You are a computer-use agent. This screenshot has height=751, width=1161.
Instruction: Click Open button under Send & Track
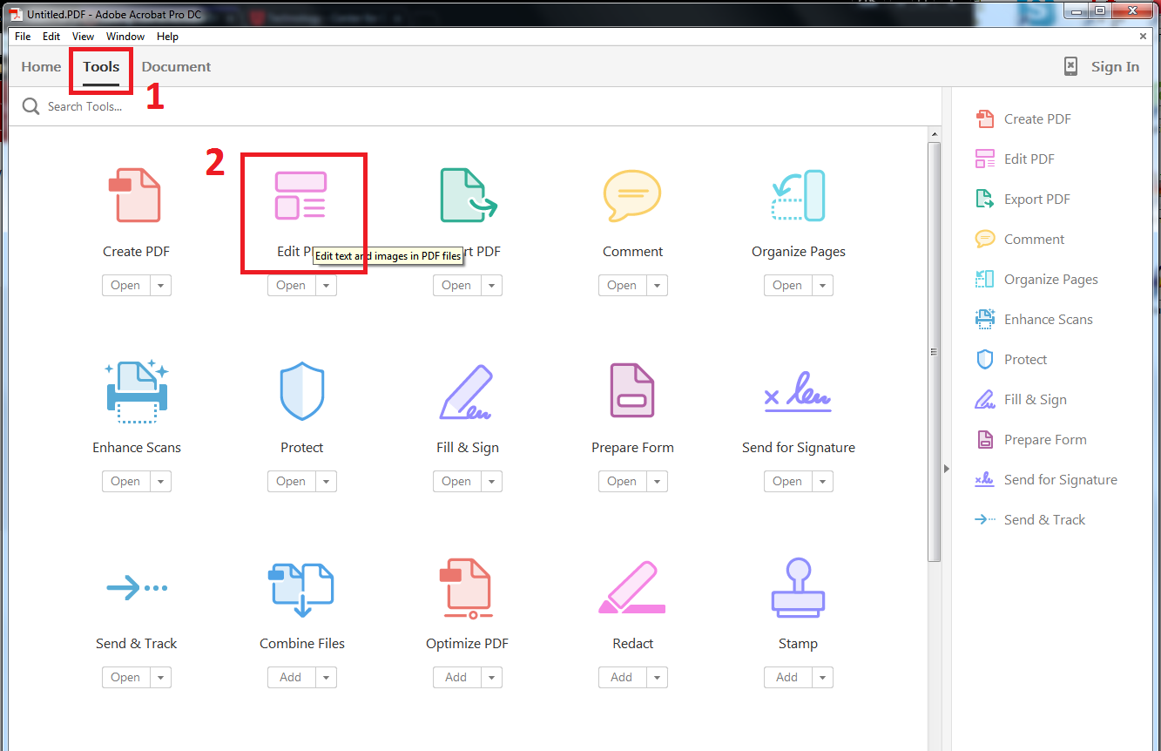click(x=126, y=678)
